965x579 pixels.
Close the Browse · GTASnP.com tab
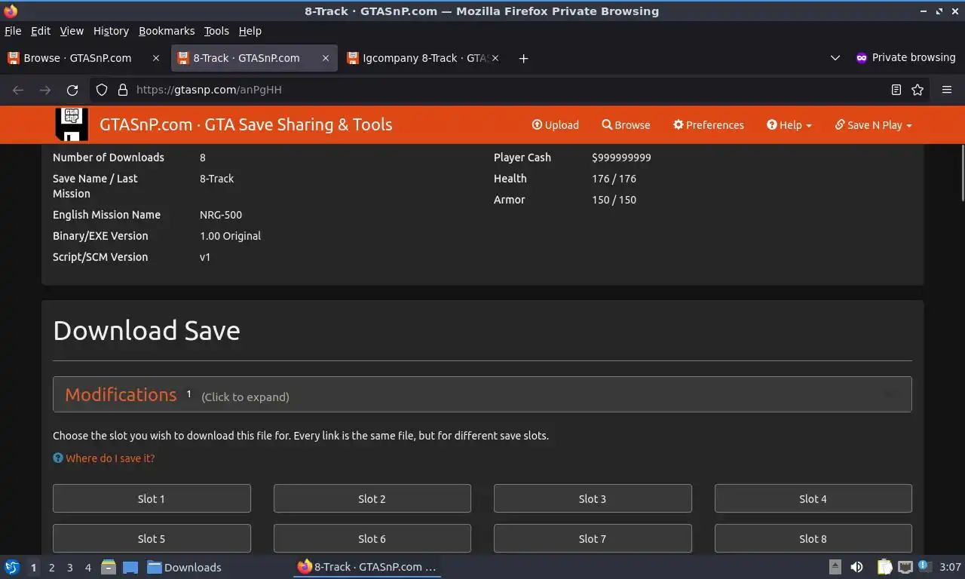[156, 58]
